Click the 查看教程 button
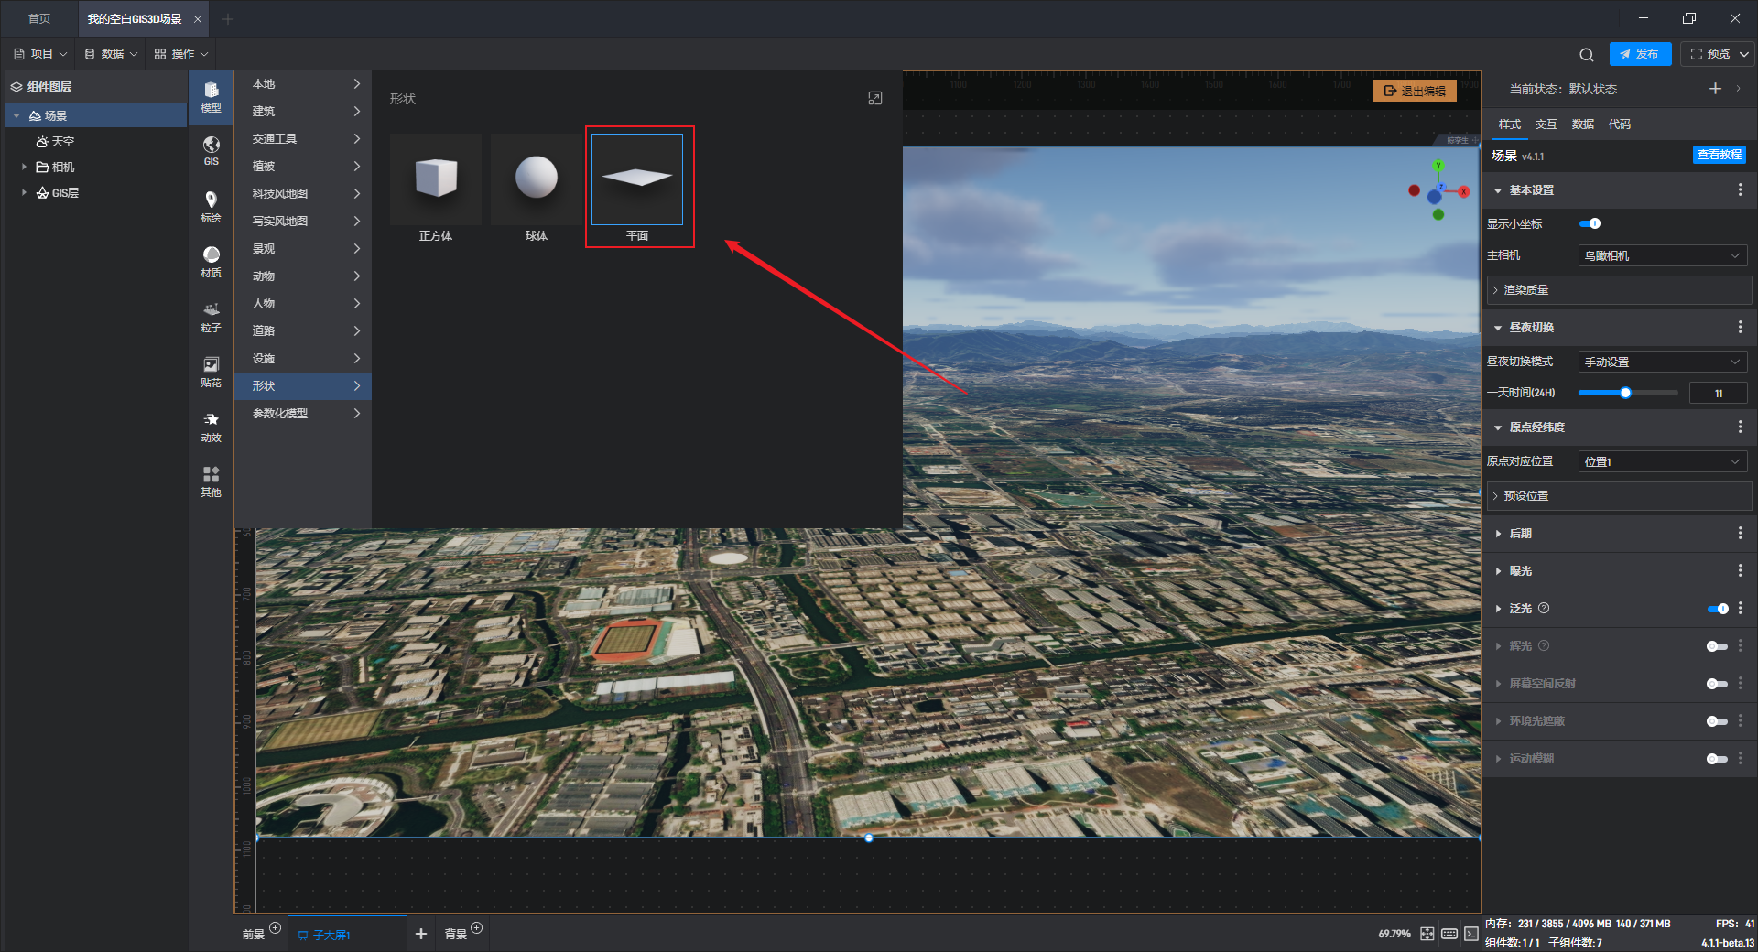Image resolution: width=1758 pixels, height=952 pixels. (1719, 155)
